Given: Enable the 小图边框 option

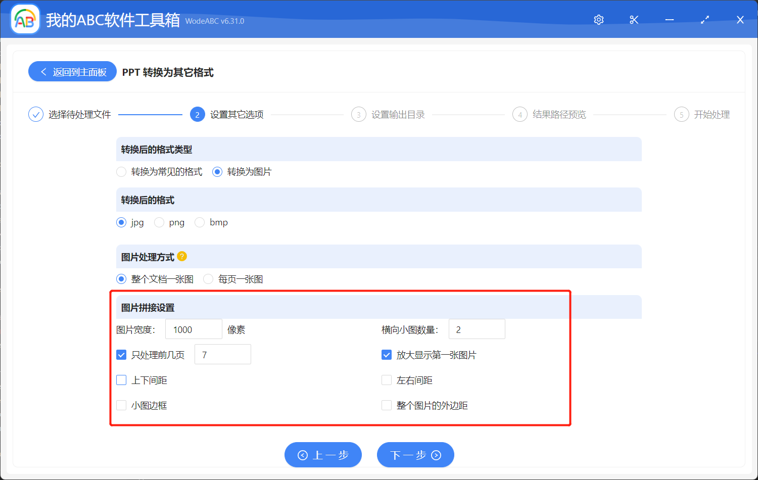Looking at the screenshot, I should pyautogui.click(x=121, y=405).
